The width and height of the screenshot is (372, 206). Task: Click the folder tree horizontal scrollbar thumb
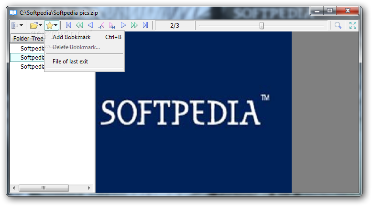tap(44, 188)
